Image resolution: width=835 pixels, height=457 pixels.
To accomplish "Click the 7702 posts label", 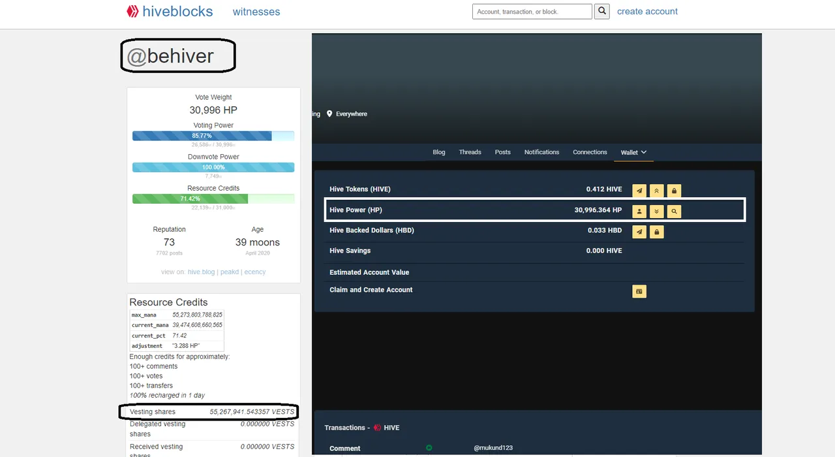I will click(x=170, y=253).
